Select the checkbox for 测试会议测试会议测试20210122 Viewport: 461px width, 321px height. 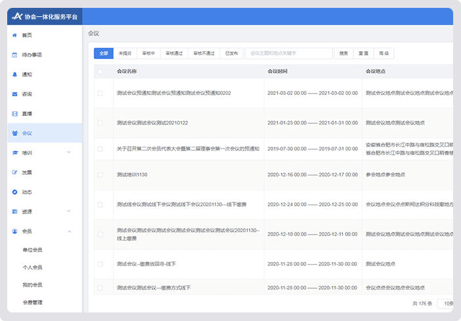point(100,123)
